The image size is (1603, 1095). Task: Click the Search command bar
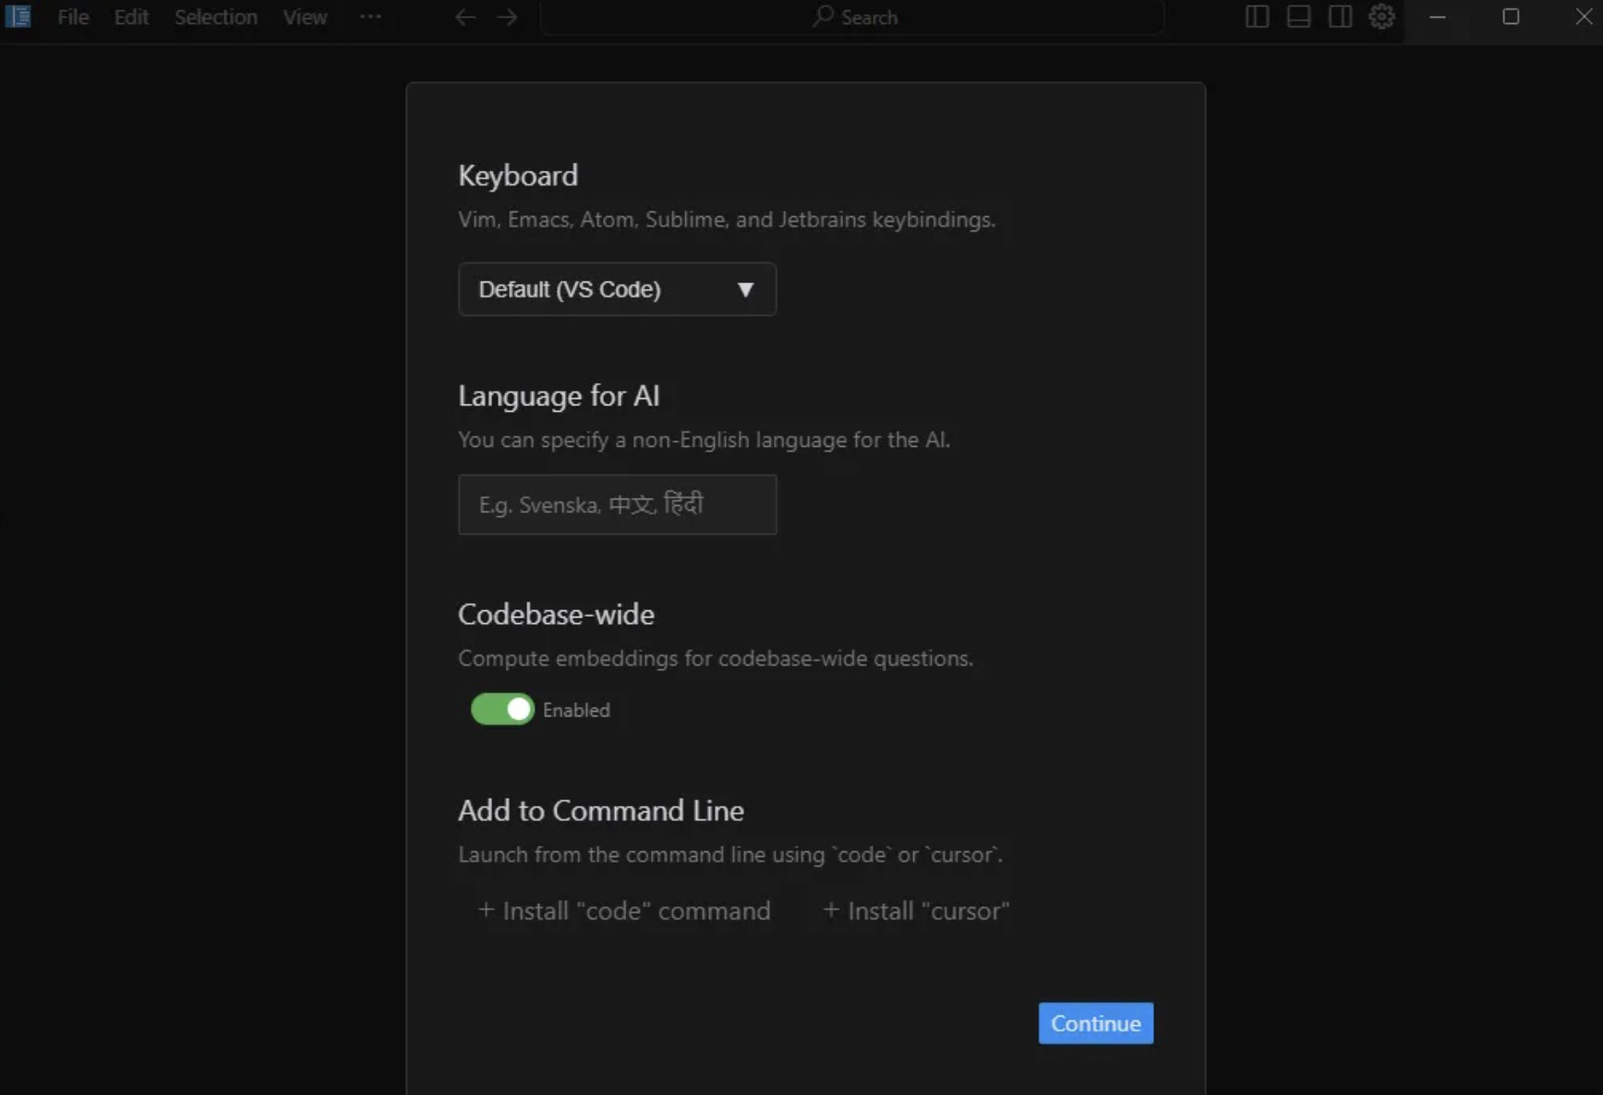852,17
